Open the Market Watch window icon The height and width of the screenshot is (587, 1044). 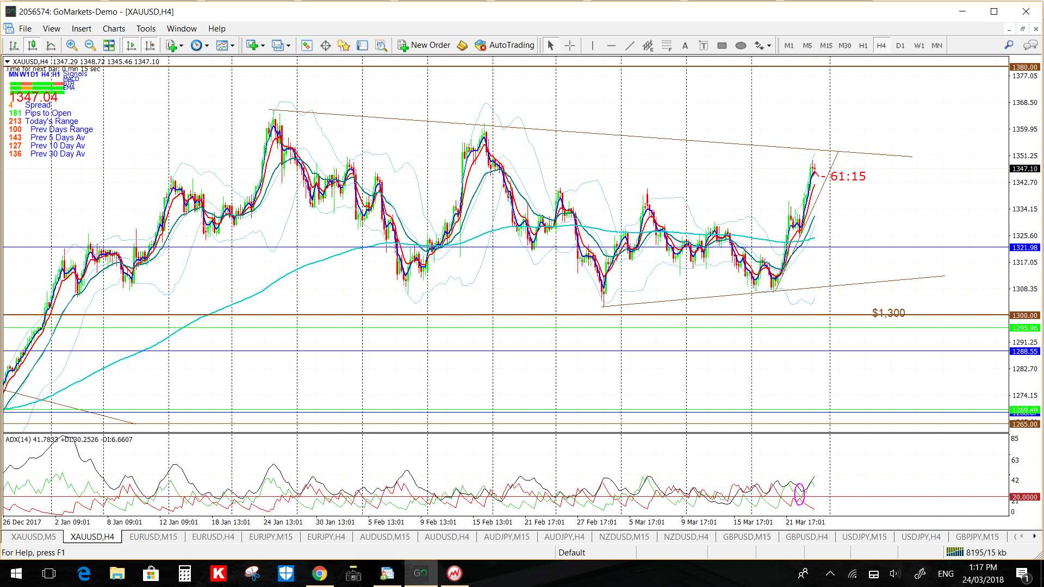coord(307,46)
